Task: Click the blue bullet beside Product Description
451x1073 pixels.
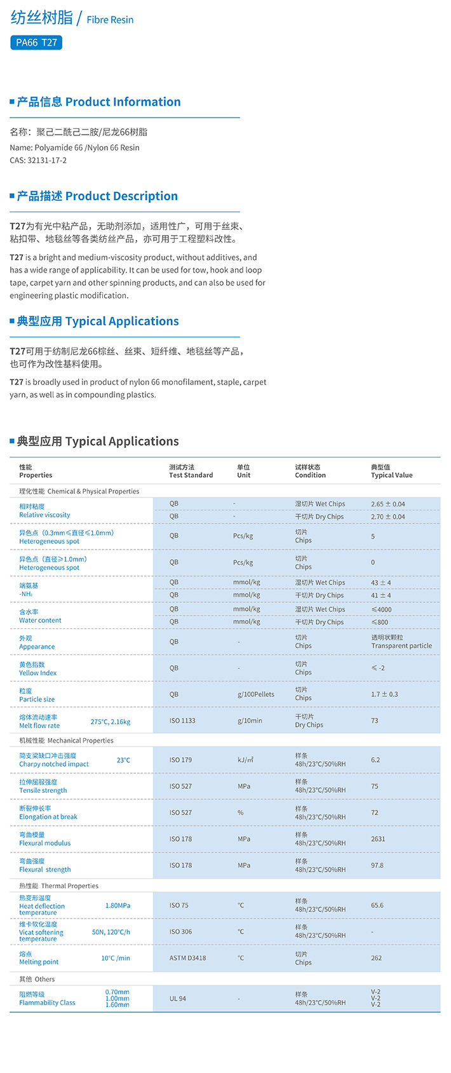Action: 12,196
